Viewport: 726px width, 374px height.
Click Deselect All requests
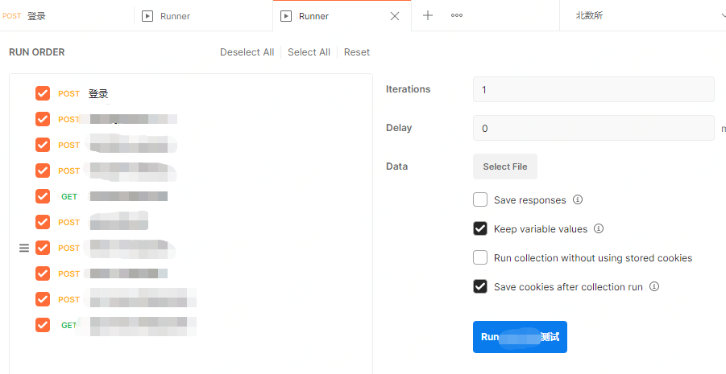click(x=247, y=52)
